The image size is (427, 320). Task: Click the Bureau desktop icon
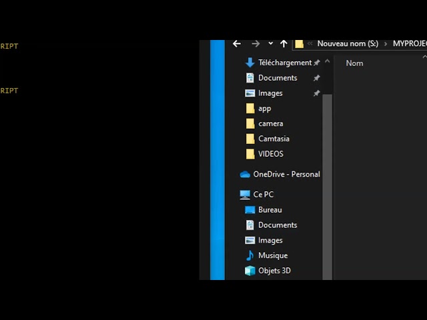pos(250,210)
